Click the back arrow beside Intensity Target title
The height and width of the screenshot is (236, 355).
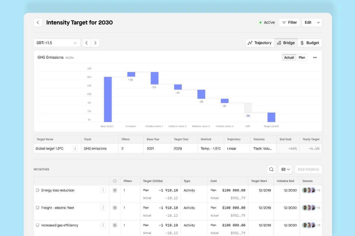pos(38,22)
